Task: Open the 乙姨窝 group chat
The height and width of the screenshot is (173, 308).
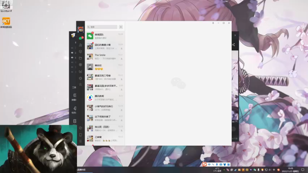Action: coord(105,139)
